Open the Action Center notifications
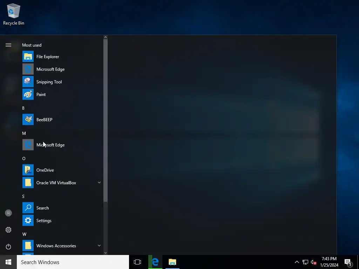Image resolution: width=359 pixels, height=269 pixels. 348,262
